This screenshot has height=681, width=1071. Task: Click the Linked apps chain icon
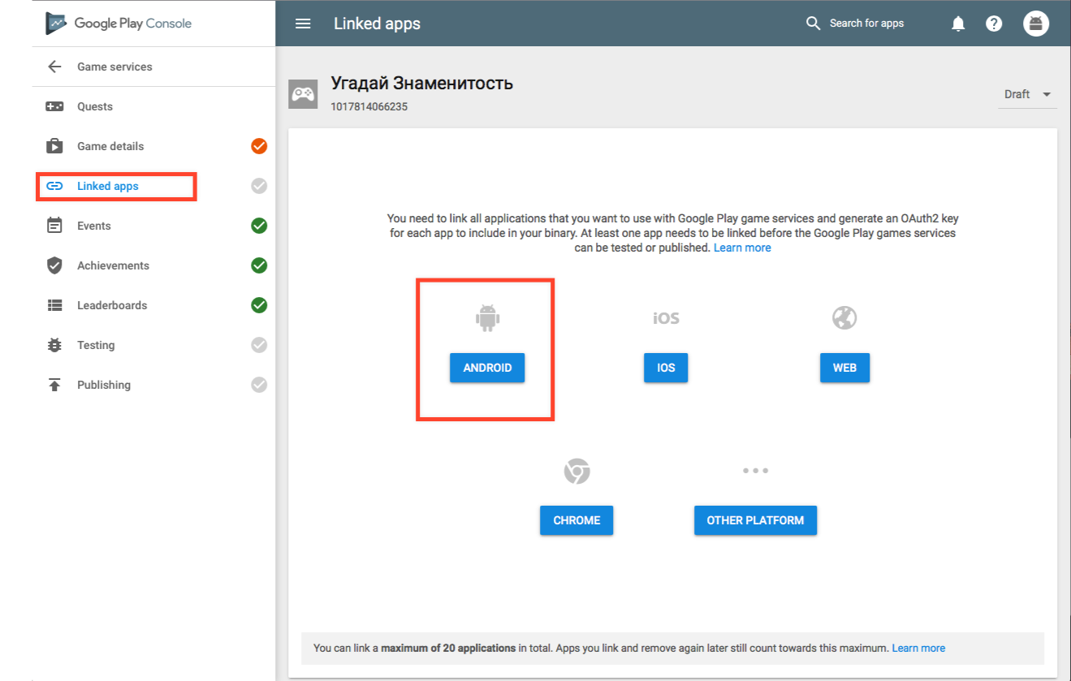(x=54, y=186)
